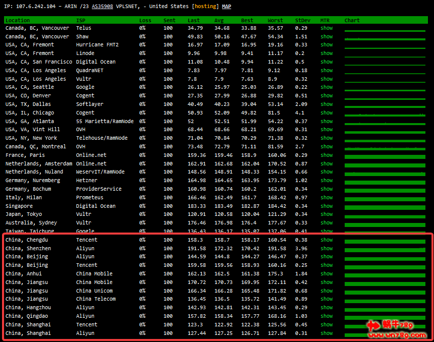Click show for Tokyo Vultr row
This screenshot has height=342, width=434.
(x=327, y=214)
